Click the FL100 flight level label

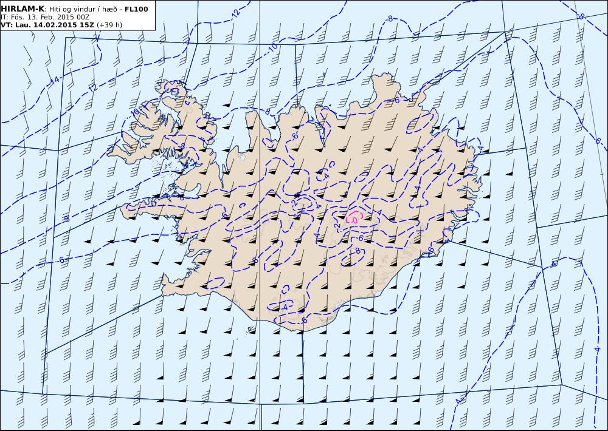coord(136,9)
